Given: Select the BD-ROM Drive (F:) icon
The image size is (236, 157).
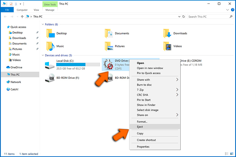Looking at the screenshot, I should pyautogui.click(x=50, y=78).
